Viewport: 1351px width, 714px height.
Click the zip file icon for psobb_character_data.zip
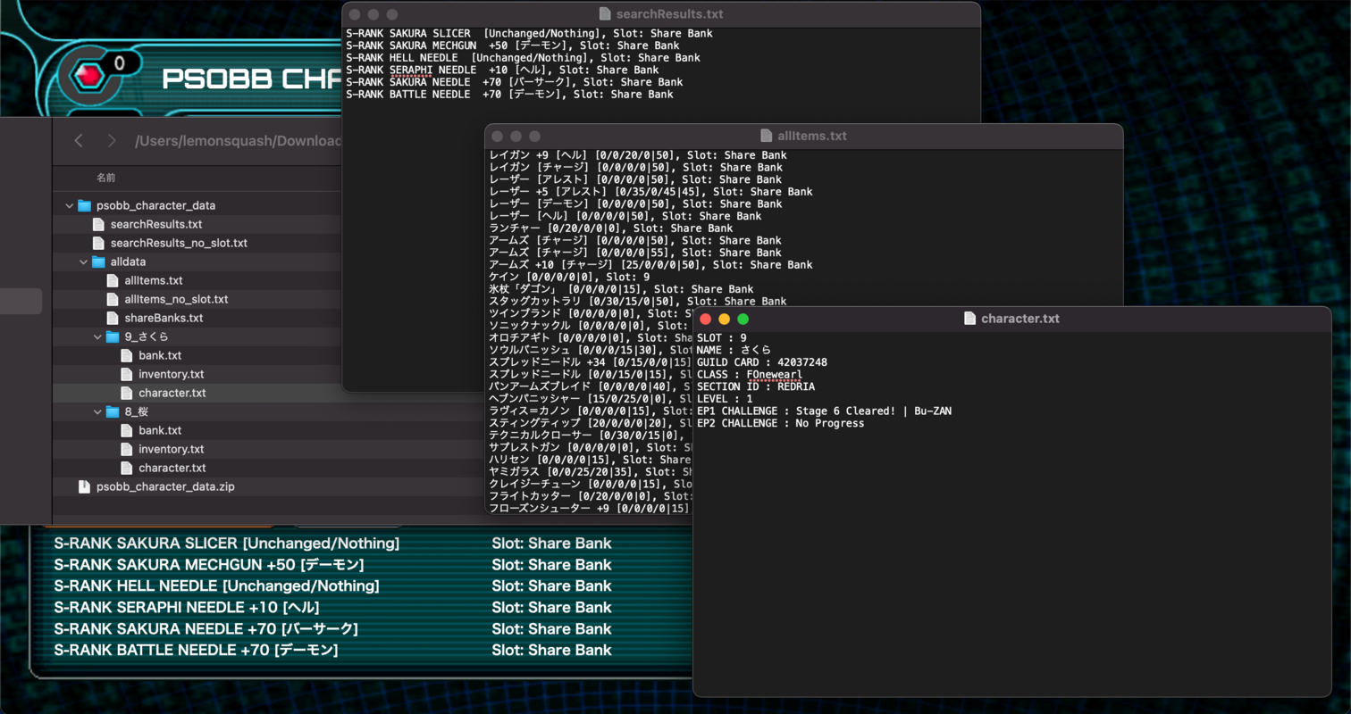pyautogui.click(x=84, y=487)
